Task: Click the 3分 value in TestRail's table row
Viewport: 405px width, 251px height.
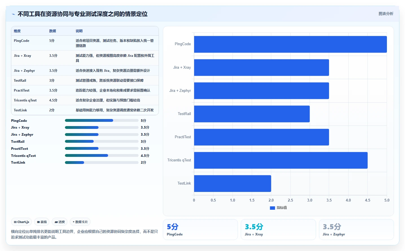Action: point(52,81)
